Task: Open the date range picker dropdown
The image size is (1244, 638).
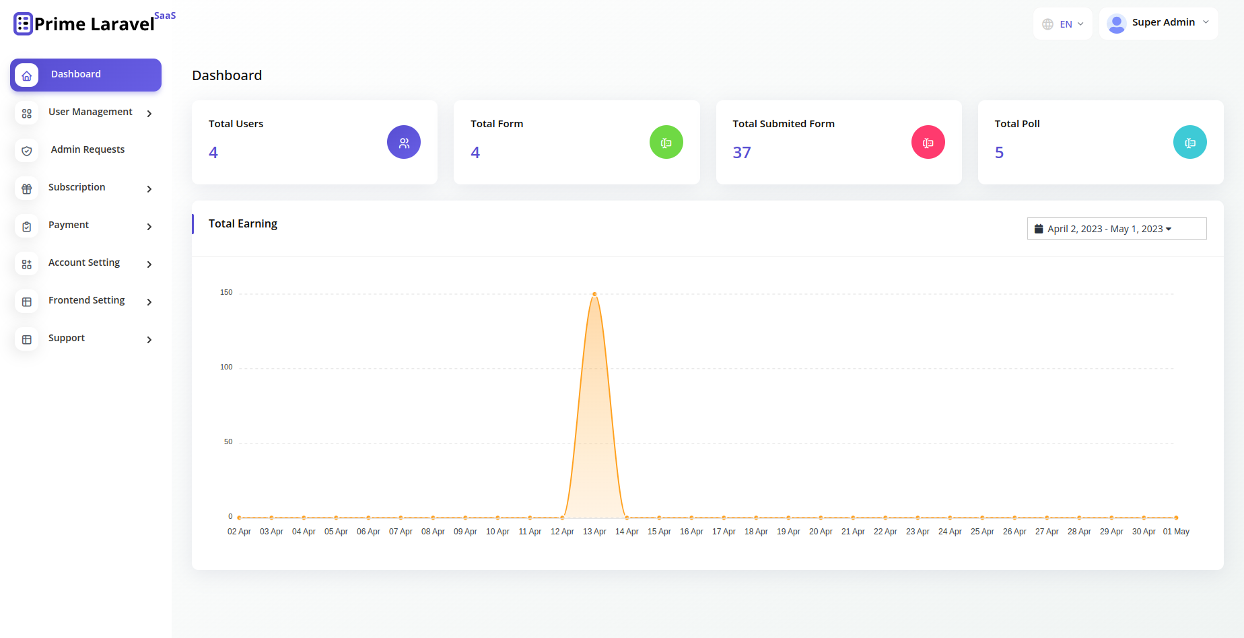Action: (1116, 229)
